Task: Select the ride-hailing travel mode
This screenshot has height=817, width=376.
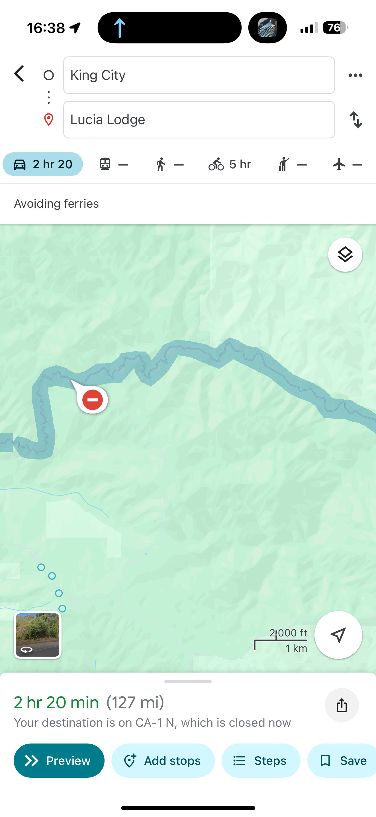Action: tap(292, 164)
